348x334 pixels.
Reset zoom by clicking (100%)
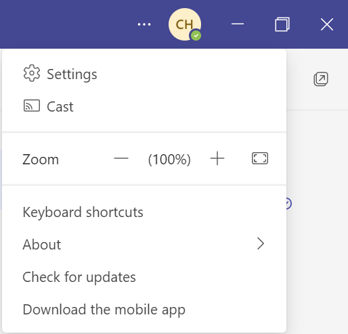tap(169, 160)
